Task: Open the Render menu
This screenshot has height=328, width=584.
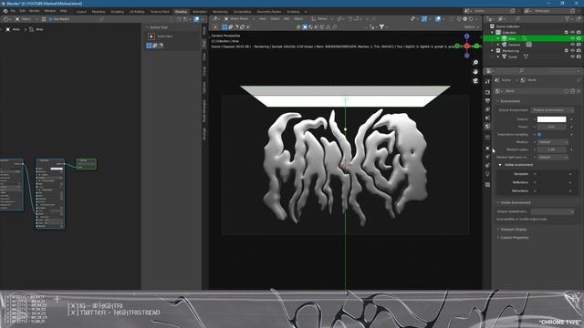Action: pos(35,11)
